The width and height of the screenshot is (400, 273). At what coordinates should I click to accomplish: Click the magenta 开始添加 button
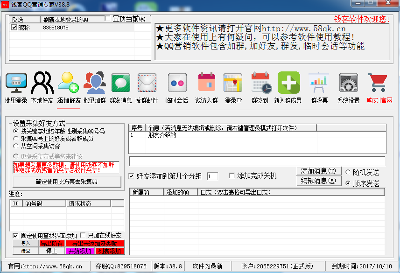click(80, 251)
